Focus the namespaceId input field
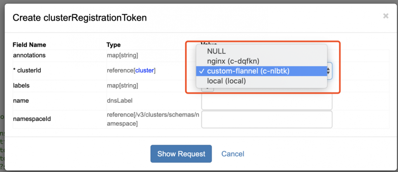Image resolution: width=398 pixels, height=172 pixels. 267,119
